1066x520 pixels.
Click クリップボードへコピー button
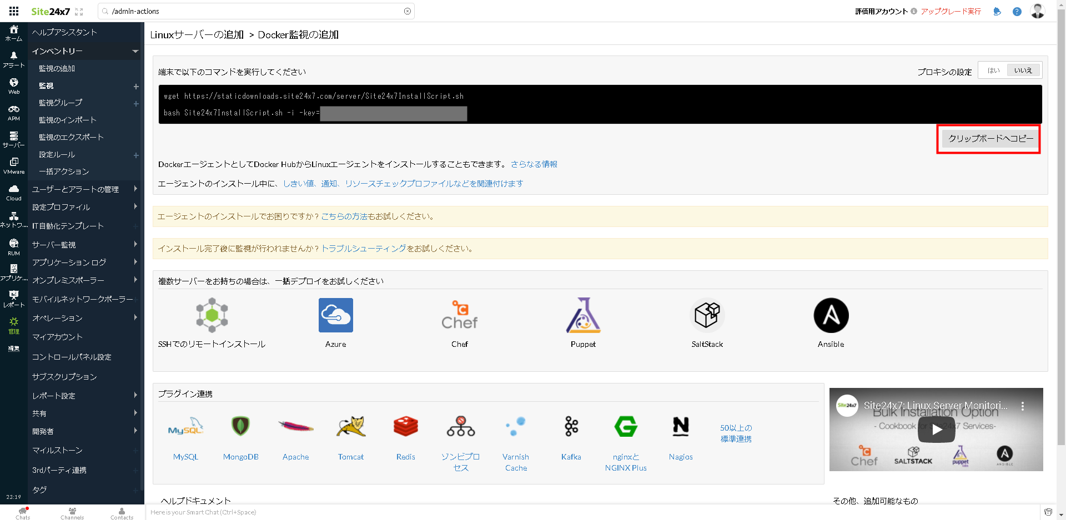click(990, 139)
